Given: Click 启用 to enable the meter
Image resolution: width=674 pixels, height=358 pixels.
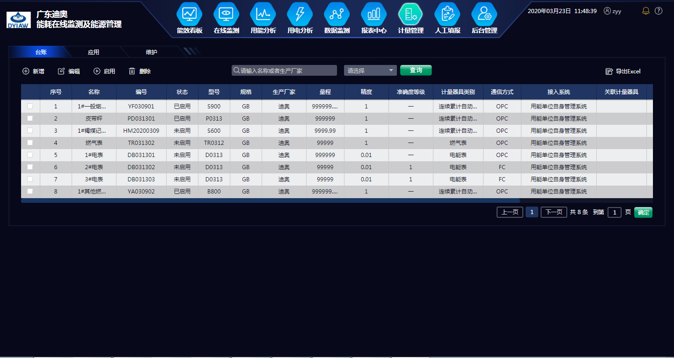Looking at the screenshot, I should (x=104, y=72).
